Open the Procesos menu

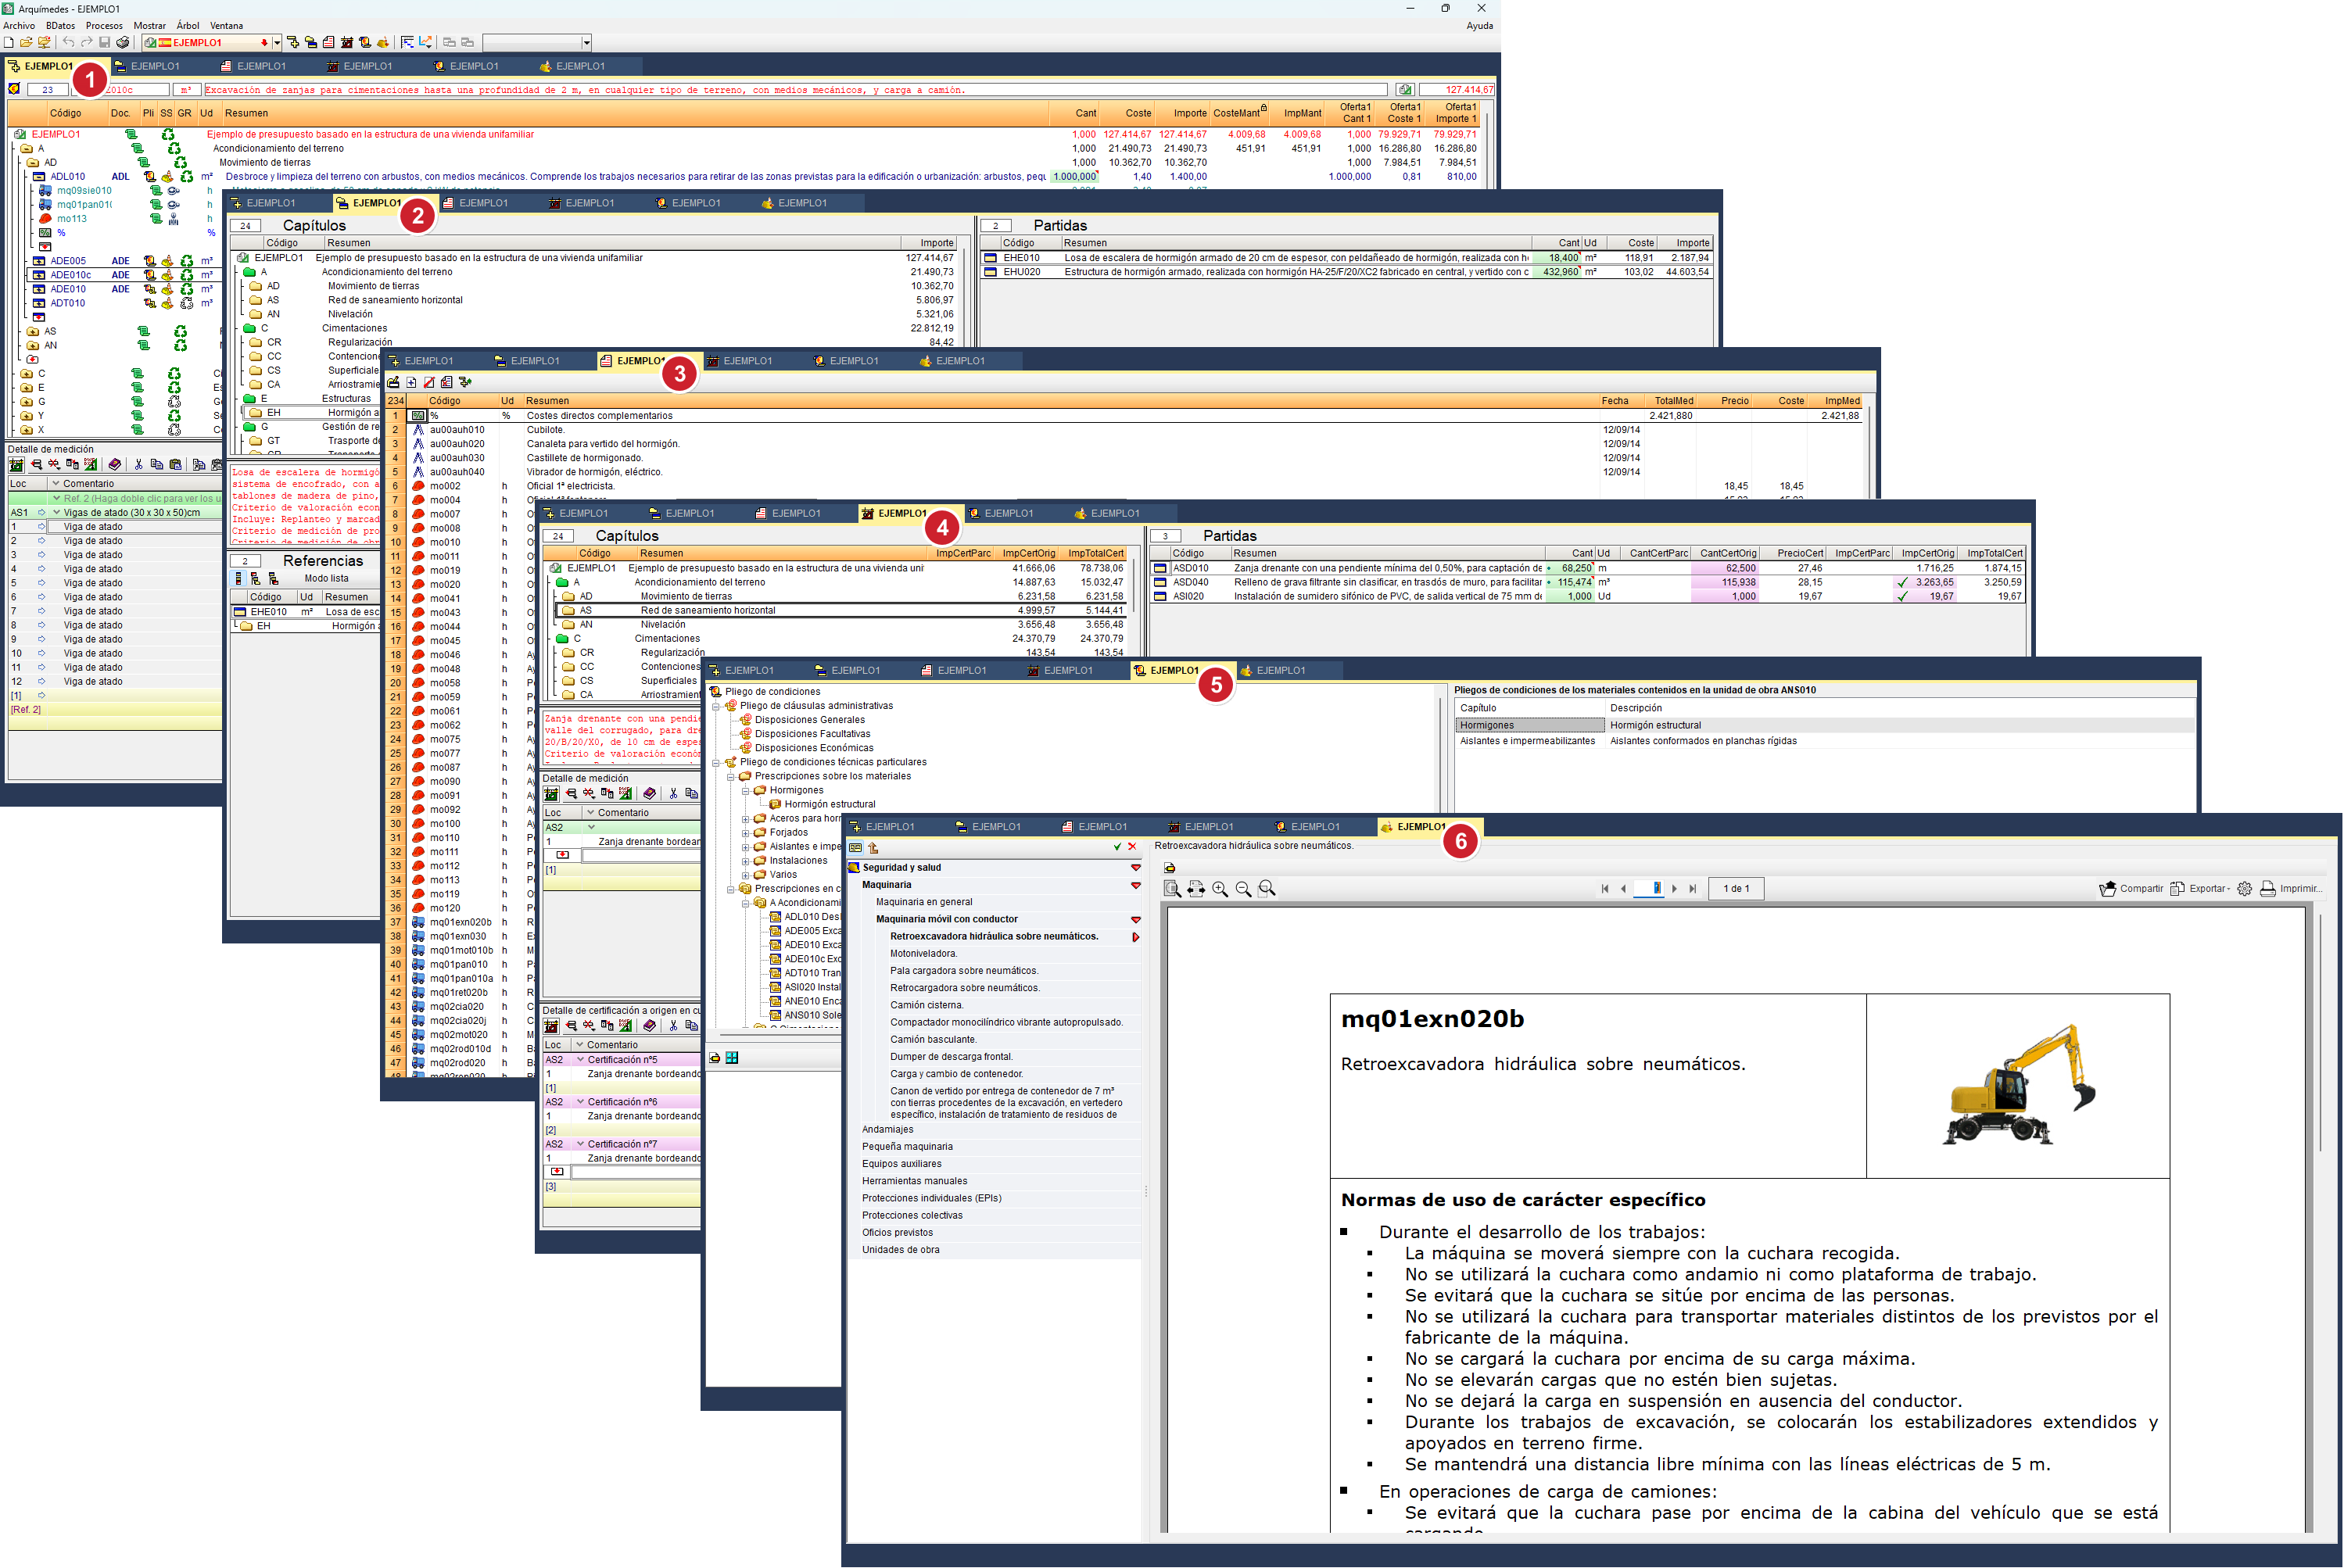(104, 26)
